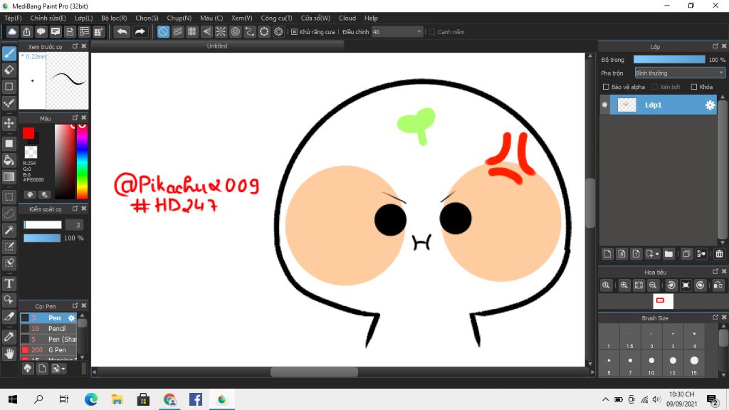
Task: Select the Hand tool
Action: pyautogui.click(x=9, y=353)
